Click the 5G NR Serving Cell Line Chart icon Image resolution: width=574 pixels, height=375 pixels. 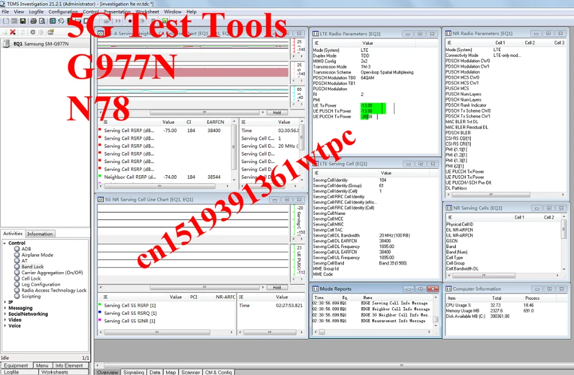(100, 200)
